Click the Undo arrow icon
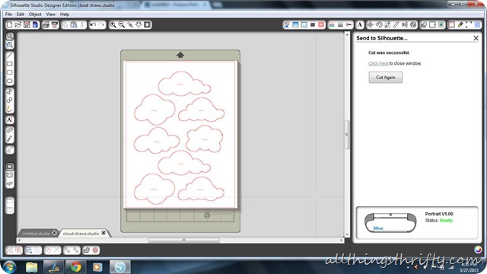Screen dimensions: 487x274 pos(93,24)
